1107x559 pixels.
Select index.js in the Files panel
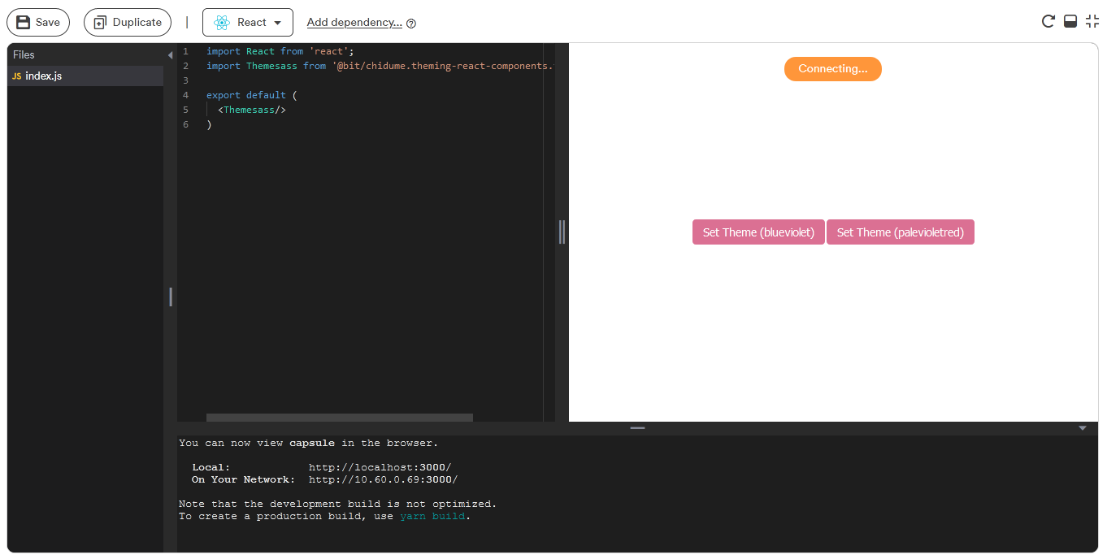pyautogui.click(x=45, y=76)
